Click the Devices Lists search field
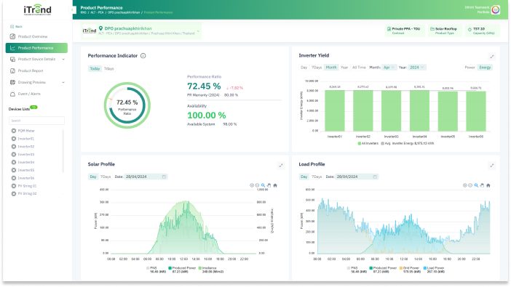The image size is (511, 287). coord(36,121)
